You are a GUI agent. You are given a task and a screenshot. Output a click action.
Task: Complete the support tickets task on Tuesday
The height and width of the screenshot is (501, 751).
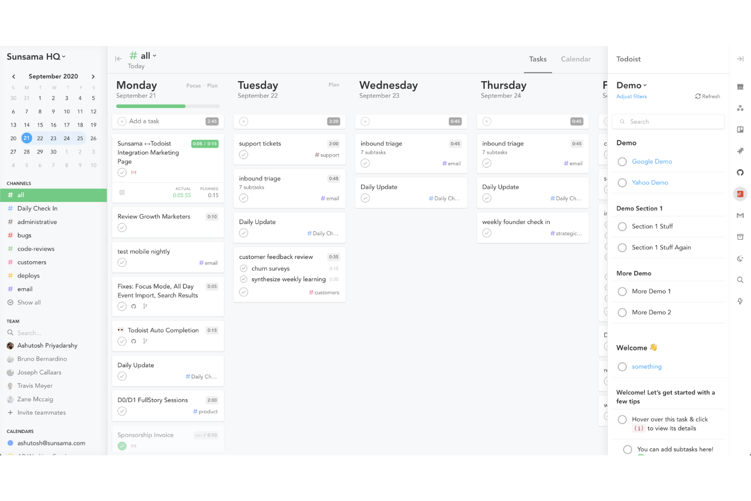tap(244, 155)
